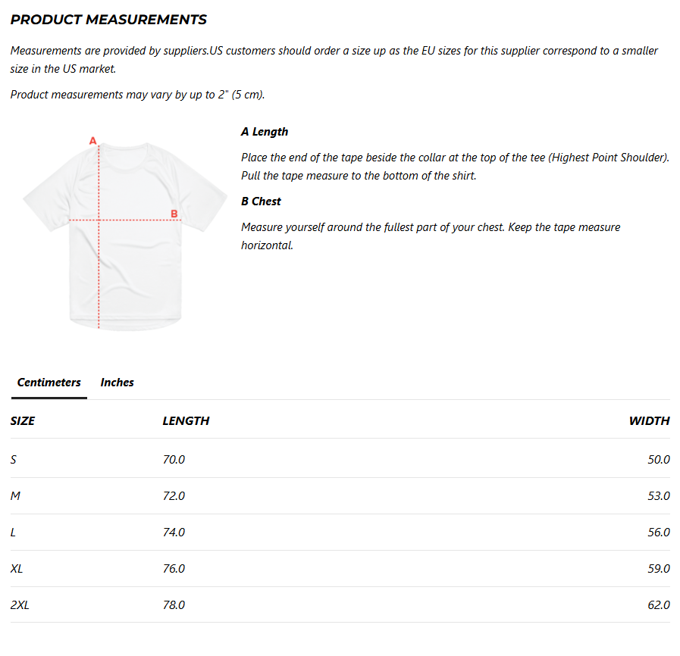The image size is (680, 656).
Task: Select the 2XL size row
Action: pyautogui.click(x=340, y=605)
